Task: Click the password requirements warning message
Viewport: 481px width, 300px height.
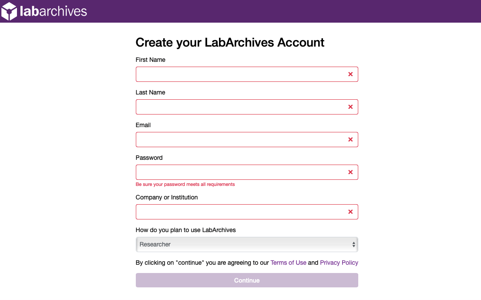Action: pyautogui.click(x=185, y=184)
